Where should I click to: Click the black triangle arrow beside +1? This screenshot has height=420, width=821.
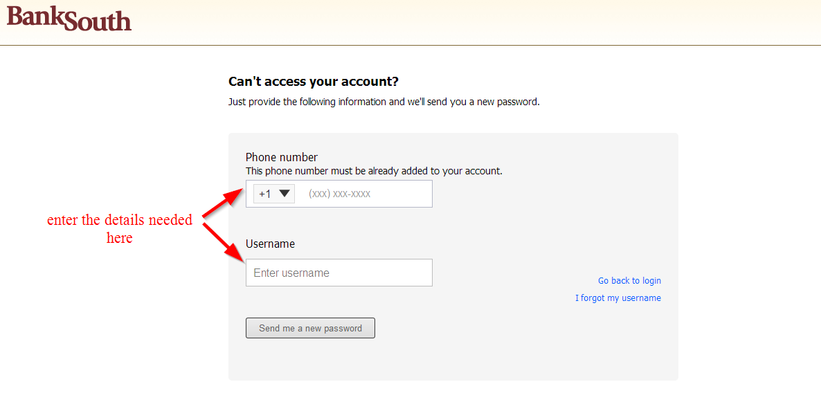pos(285,194)
